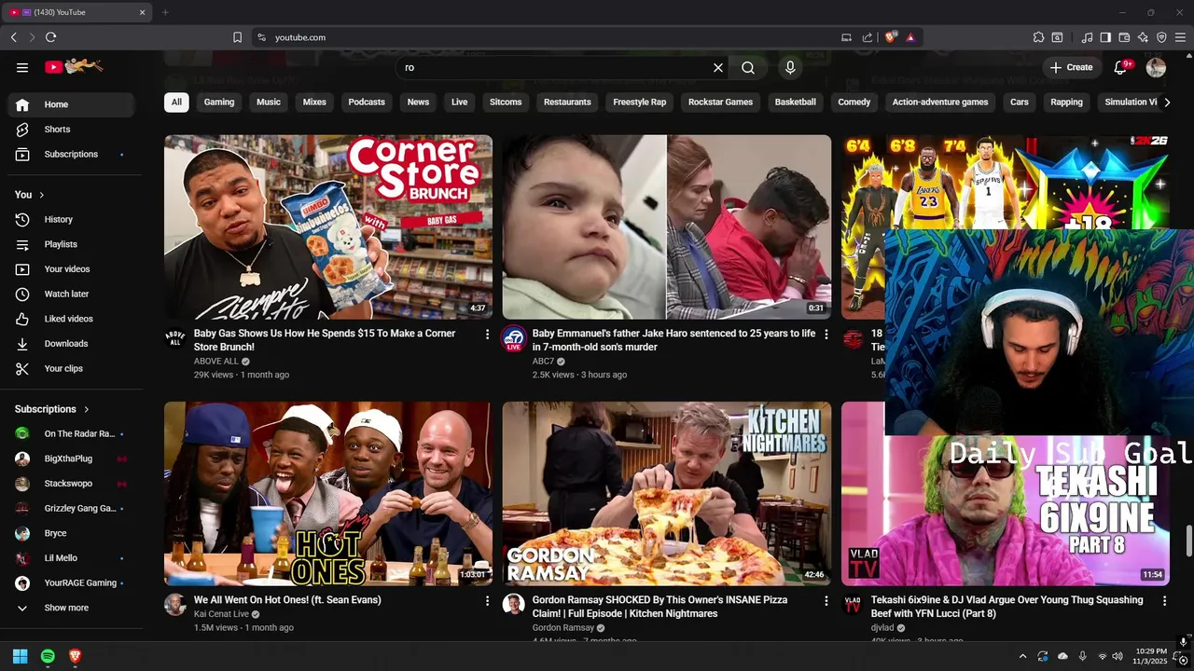Open Windows Start menu

click(x=21, y=656)
